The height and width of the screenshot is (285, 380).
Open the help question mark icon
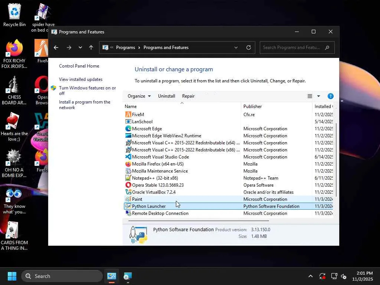click(330, 96)
